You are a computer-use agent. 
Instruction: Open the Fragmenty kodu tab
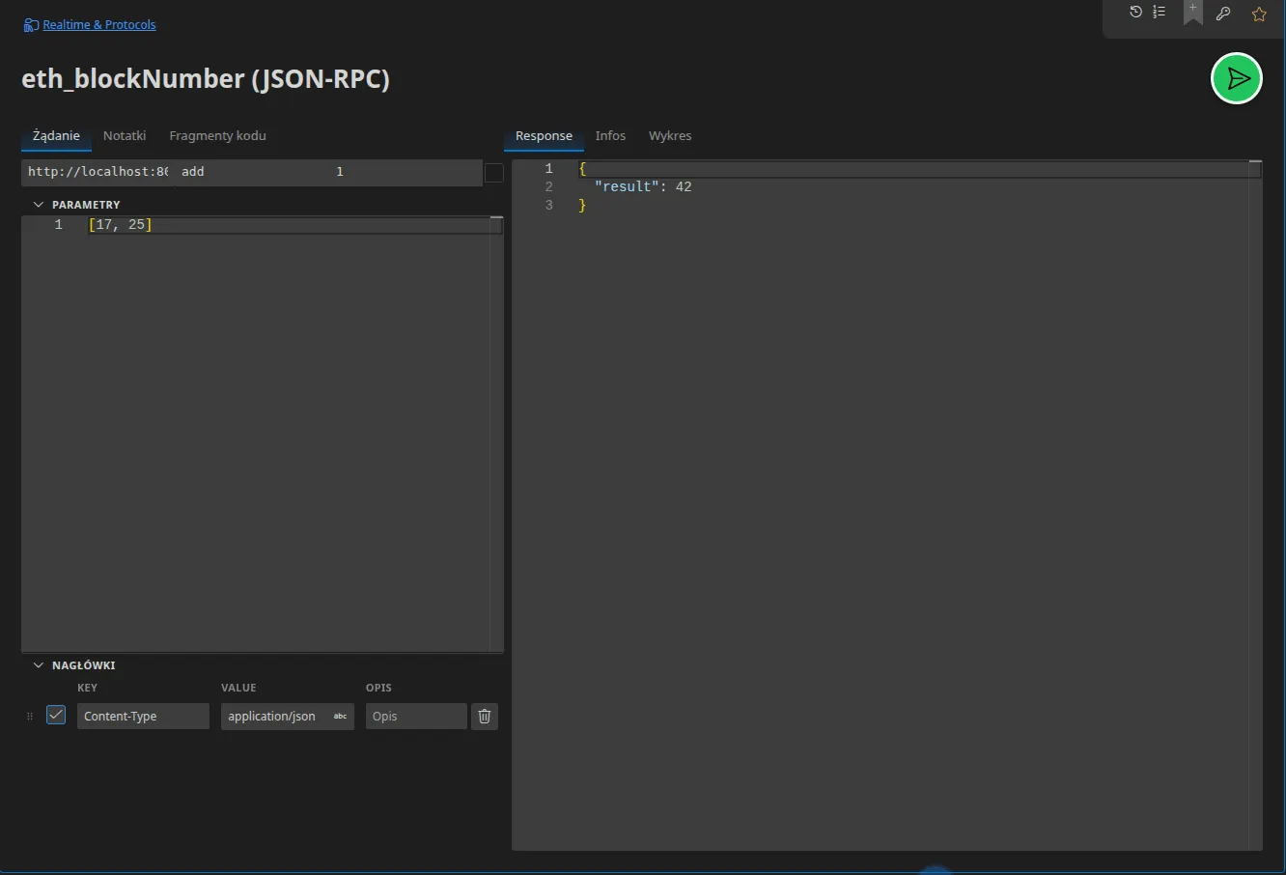pos(217,136)
